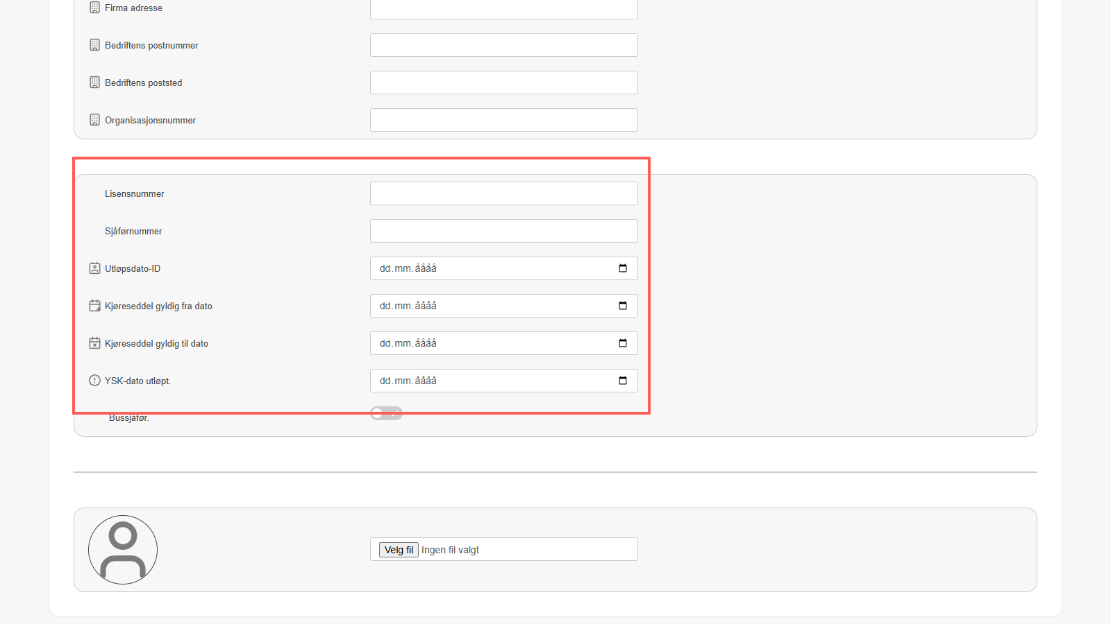Click the Bussjåfør label
Screen dimensions: 1111x624
pyautogui.click(x=128, y=418)
